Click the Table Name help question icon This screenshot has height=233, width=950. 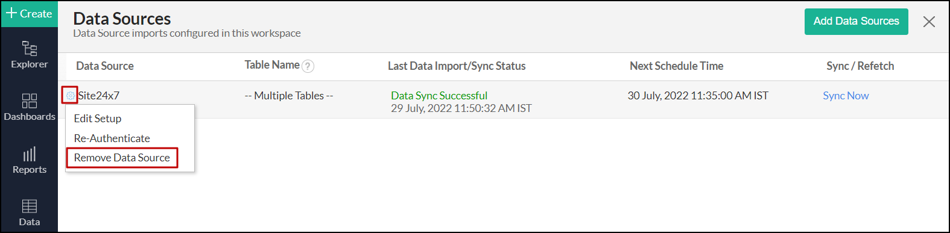308,66
